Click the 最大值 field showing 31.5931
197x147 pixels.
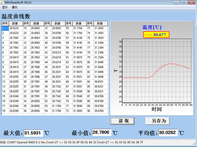[x=33, y=133]
